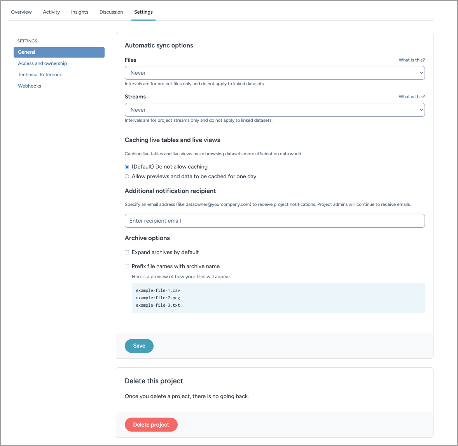Click the 'Delete this project' heading
Screen dimensions: 458x446
154,381
